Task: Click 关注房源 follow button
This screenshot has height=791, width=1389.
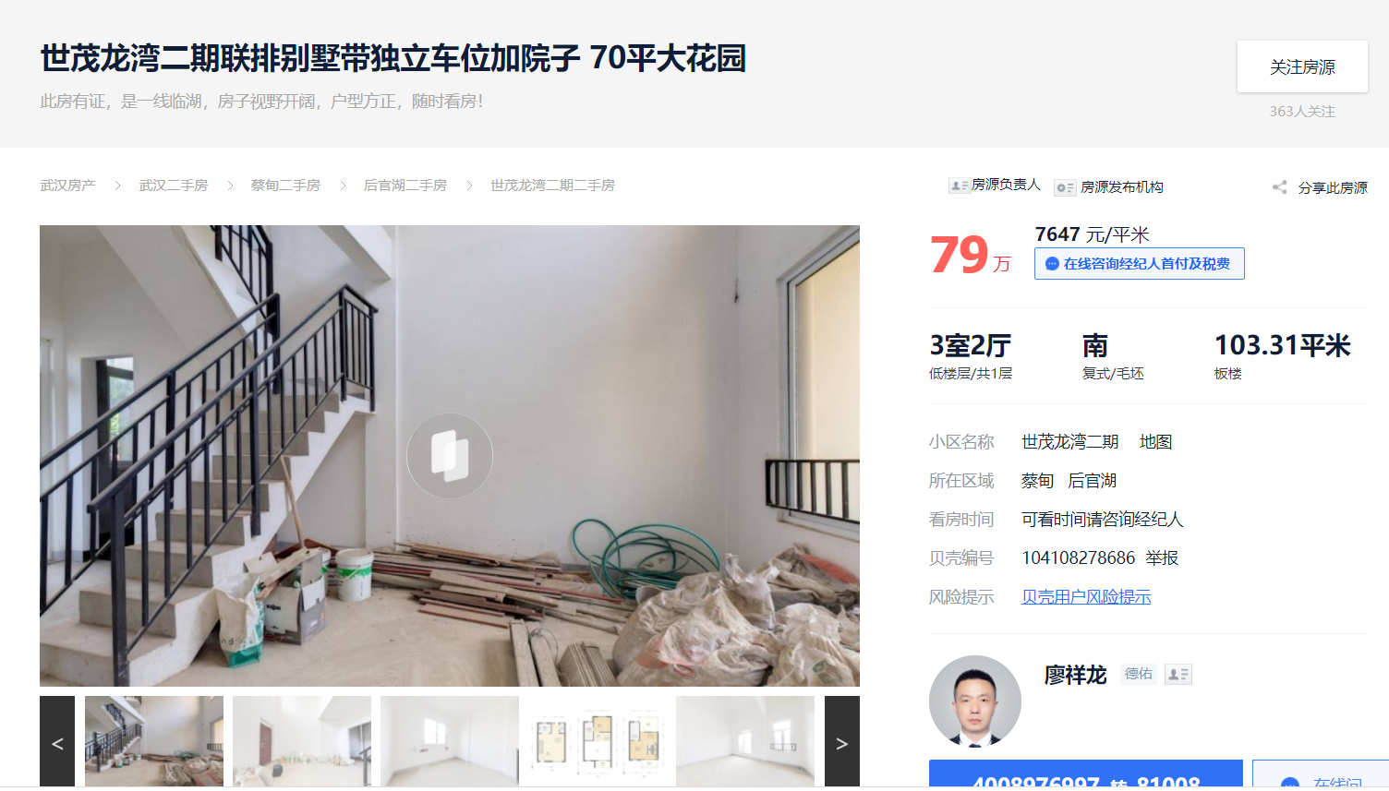Action: click(x=1302, y=66)
